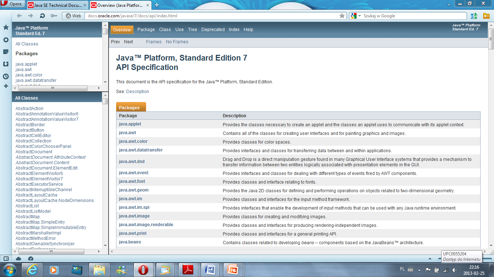This screenshot has height=277, width=494.
Task: Open the password manager key icon
Action: point(54,16)
